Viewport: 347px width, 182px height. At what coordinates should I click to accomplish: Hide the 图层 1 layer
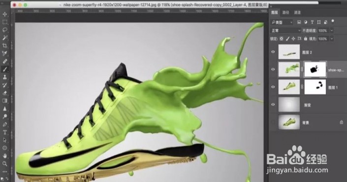tap(273, 87)
